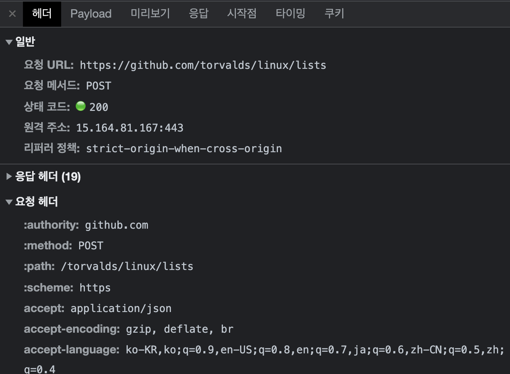This screenshot has height=374, width=510.
Task: Open the 타이밍 tab
Action: pos(290,14)
